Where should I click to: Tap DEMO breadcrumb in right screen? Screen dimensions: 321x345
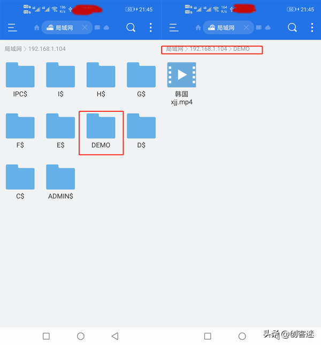241,49
